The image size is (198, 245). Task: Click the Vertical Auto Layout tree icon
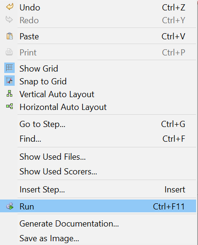pos(9,93)
